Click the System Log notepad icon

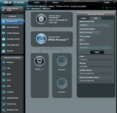(4, 104)
